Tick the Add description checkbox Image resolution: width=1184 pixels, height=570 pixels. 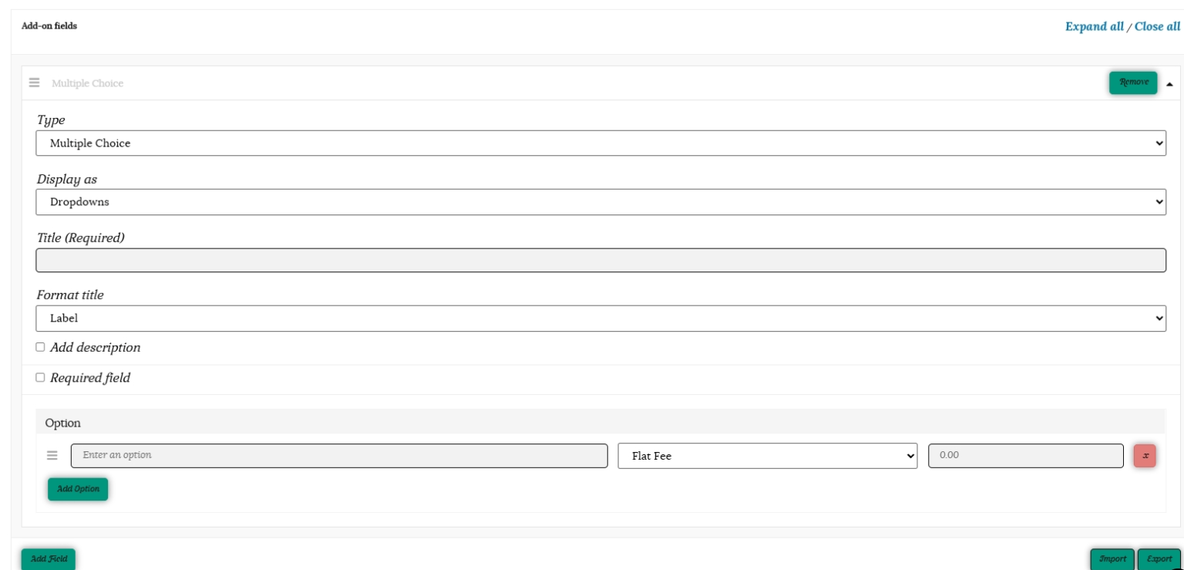click(41, 347)
